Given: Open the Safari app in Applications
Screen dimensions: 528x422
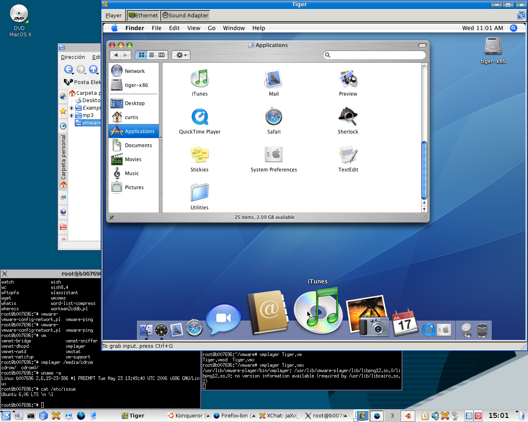Looking at the screenshot, I should click(x=273, y=117).
